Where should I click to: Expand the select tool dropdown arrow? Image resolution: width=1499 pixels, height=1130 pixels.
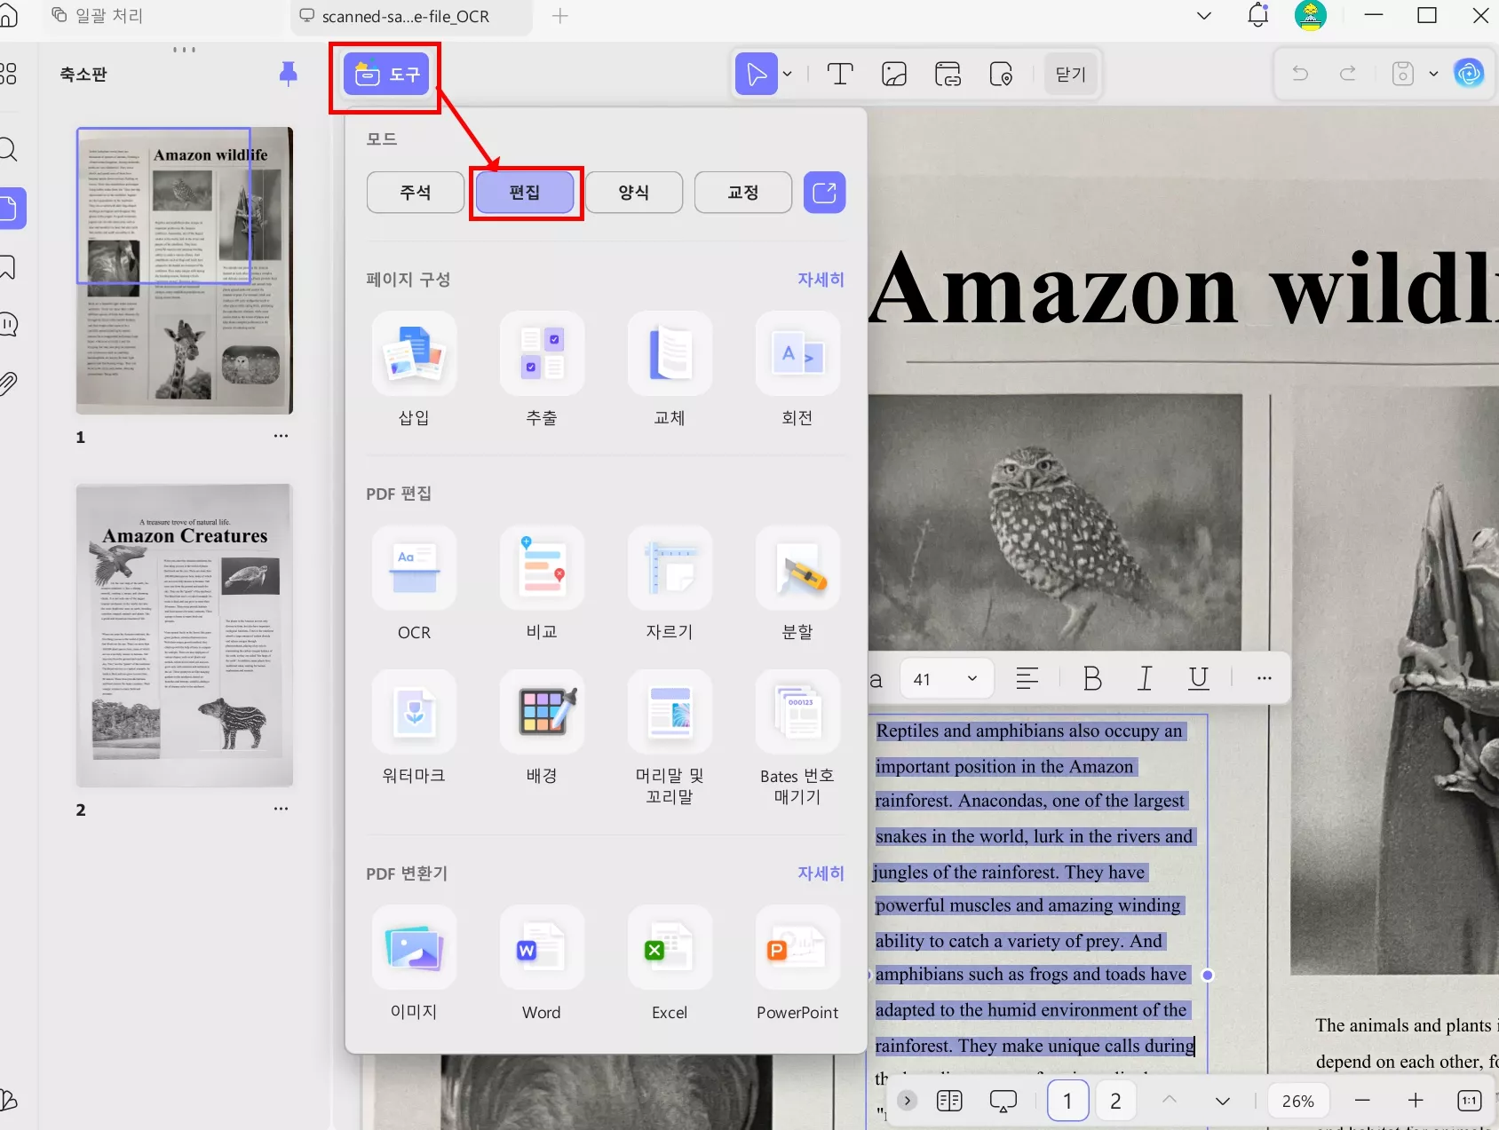coord(785,74)
